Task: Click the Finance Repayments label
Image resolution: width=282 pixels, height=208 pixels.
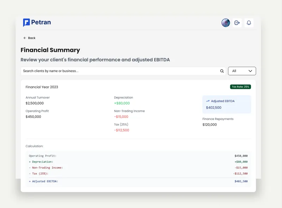Action: (218, 119)
